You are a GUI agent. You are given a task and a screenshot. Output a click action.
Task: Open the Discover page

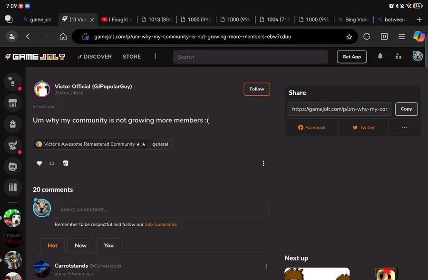click(x=95, y=57)
